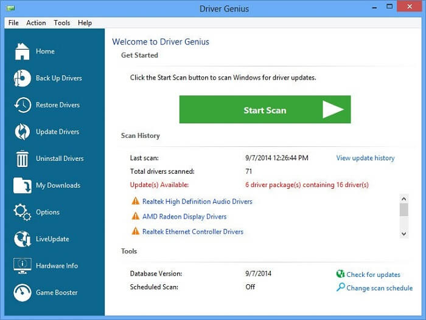Open the Hardware Info section label
426x320 pixels.
[x=57, y=266]
